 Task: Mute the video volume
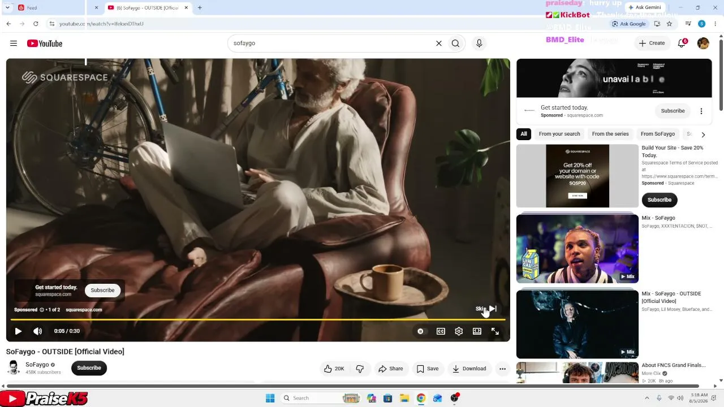click(37, 331)
